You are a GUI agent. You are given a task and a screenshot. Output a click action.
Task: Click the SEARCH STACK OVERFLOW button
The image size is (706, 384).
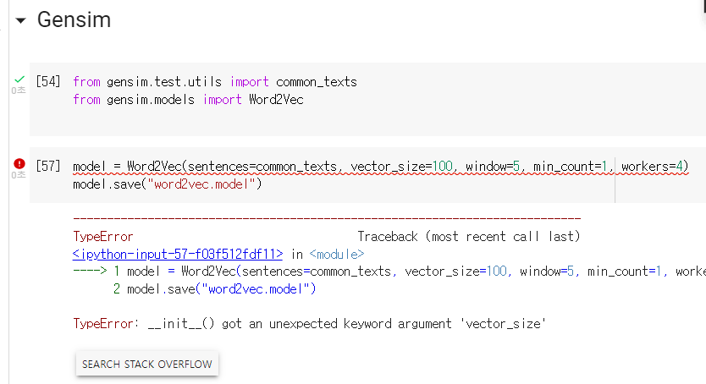[x=147, y=364]
